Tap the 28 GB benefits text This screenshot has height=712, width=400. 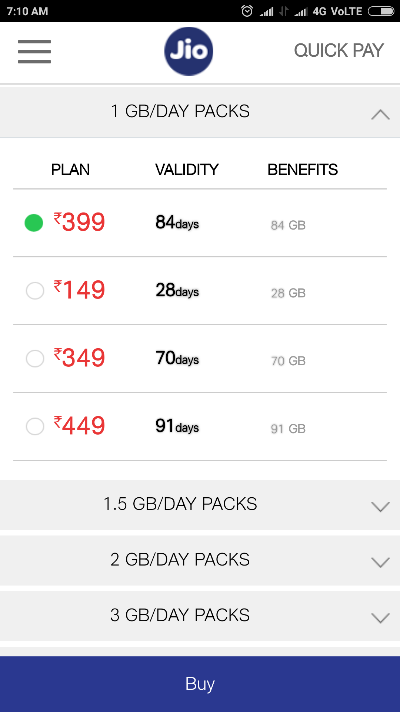pos(288,293)
